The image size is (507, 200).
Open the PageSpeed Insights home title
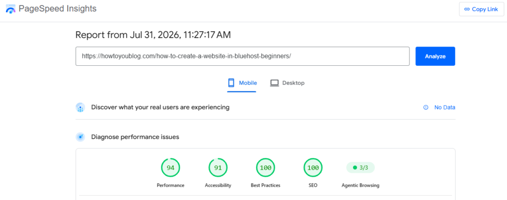pyautogui.click(x=57, y=9)
